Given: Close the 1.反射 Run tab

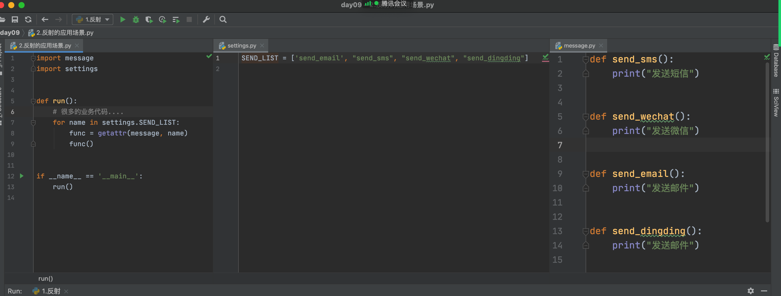Looking at the screenshot, I should 66,291.
